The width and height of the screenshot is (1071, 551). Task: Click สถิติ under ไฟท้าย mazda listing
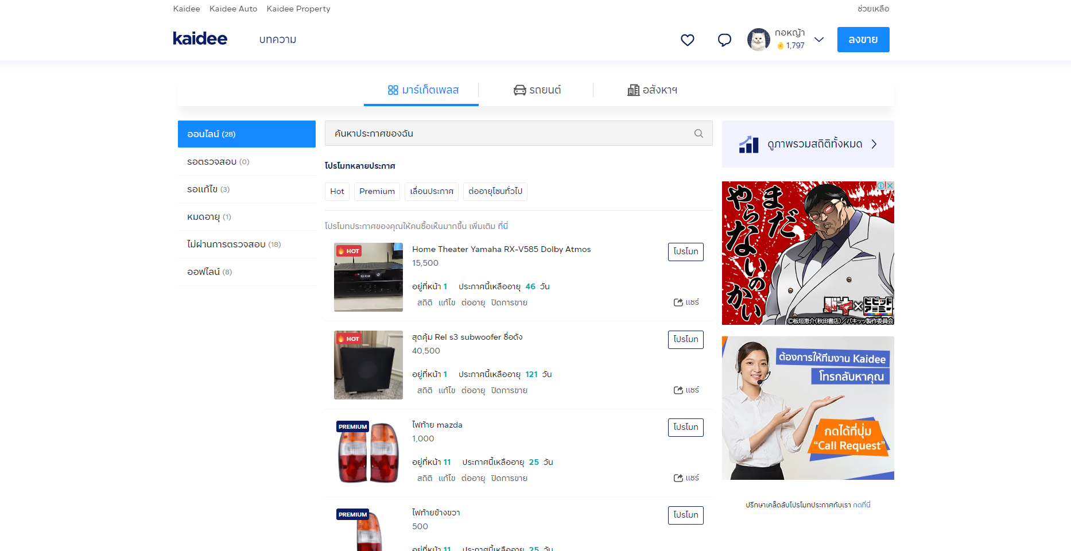click(x=425, y=478)
